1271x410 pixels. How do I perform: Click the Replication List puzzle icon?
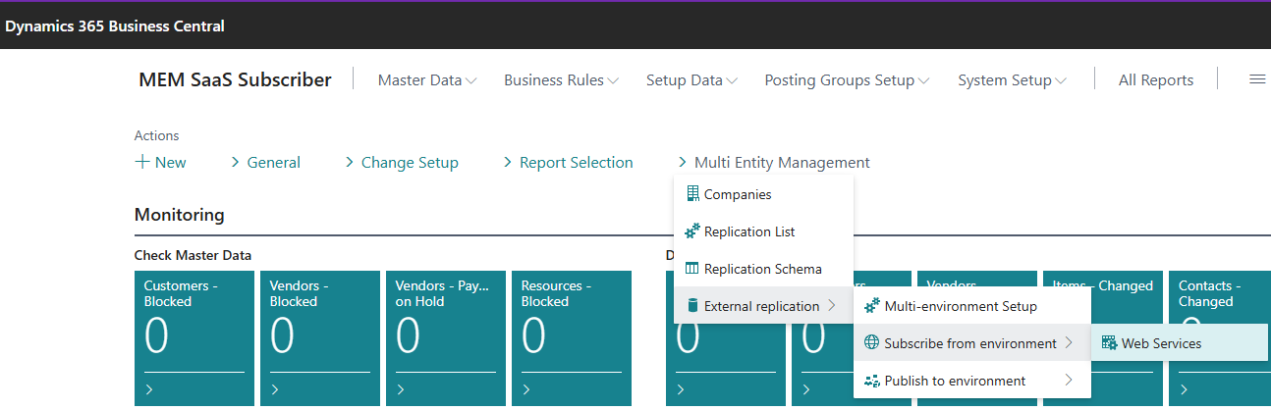(x=692, y=231)
